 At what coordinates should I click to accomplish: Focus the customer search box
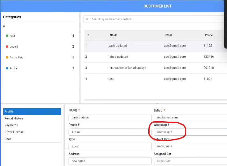153,19
